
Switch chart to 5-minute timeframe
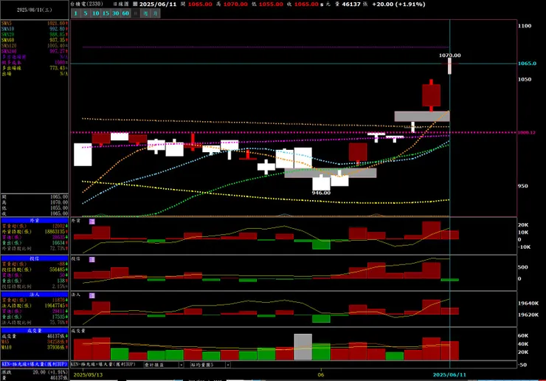pyautogui.click(x=86, y=13)
